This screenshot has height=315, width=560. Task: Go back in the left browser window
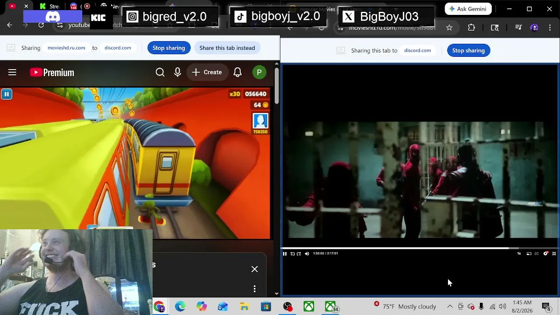click(x=10, y=25)
